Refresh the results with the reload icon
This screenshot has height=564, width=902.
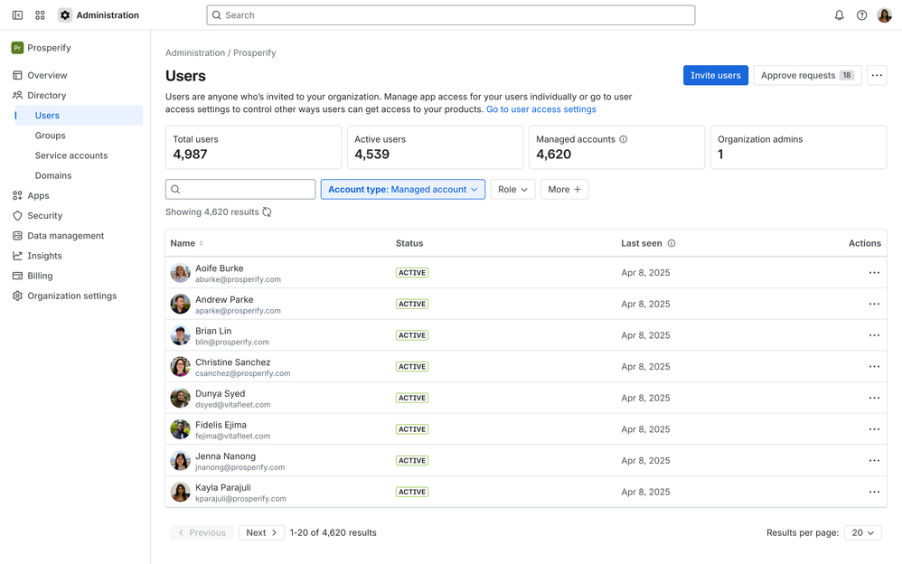(267, 211)
